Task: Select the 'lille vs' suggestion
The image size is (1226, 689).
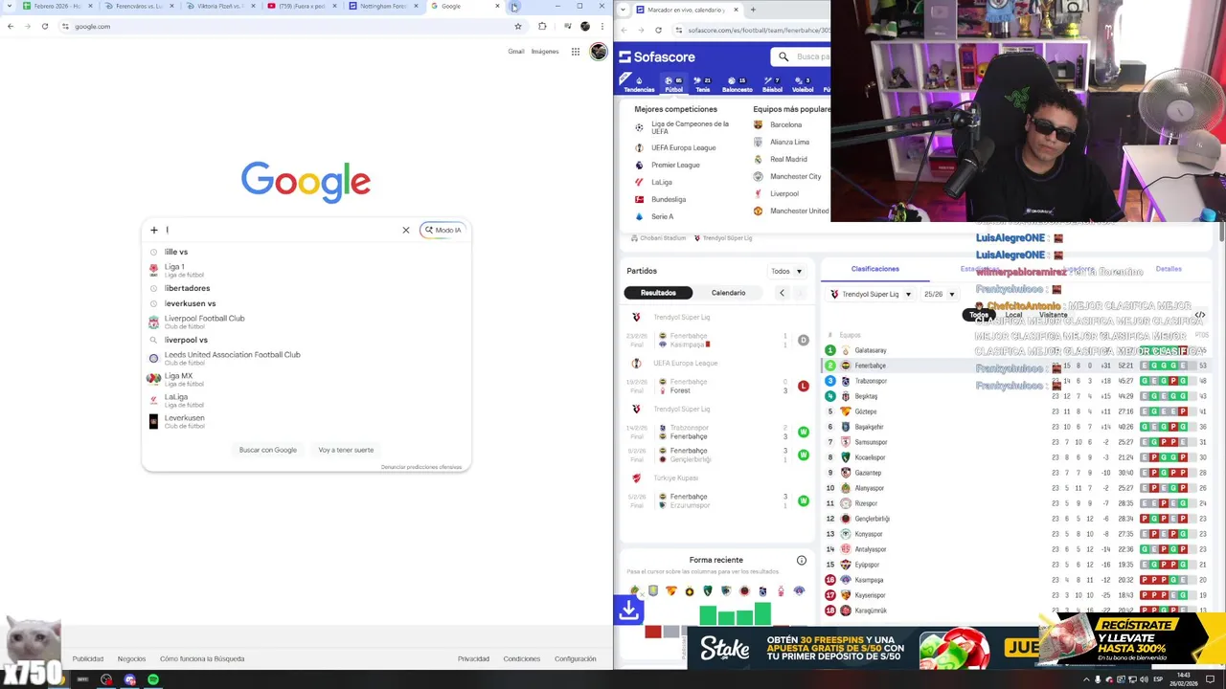Action: (306, 252)
